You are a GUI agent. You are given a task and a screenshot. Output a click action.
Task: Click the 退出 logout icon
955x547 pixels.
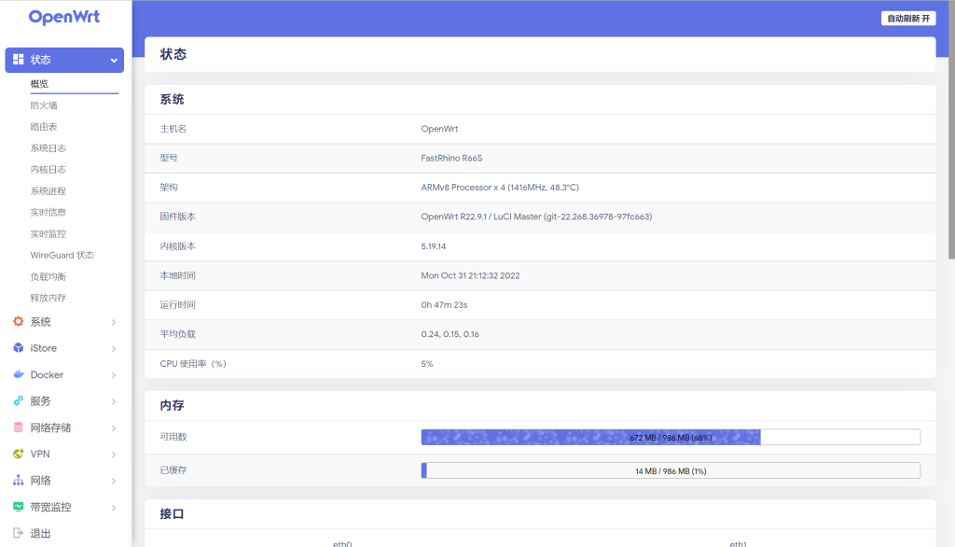click(x=19, y=533)
